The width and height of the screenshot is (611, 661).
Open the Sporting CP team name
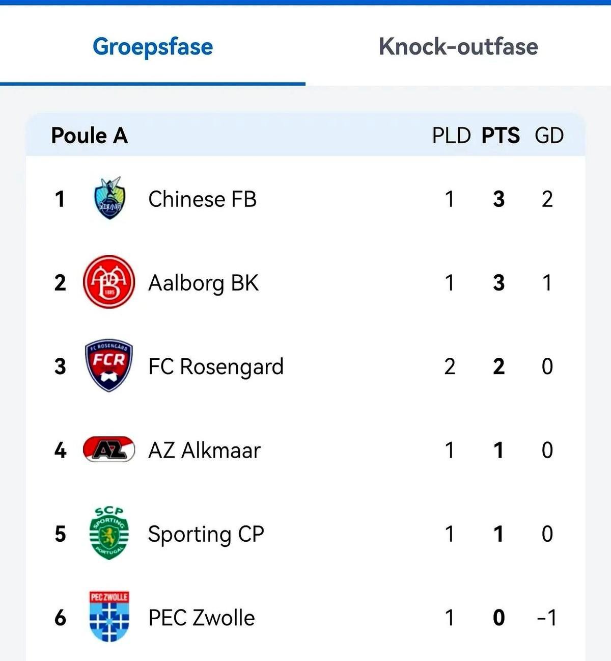(206, 534)
